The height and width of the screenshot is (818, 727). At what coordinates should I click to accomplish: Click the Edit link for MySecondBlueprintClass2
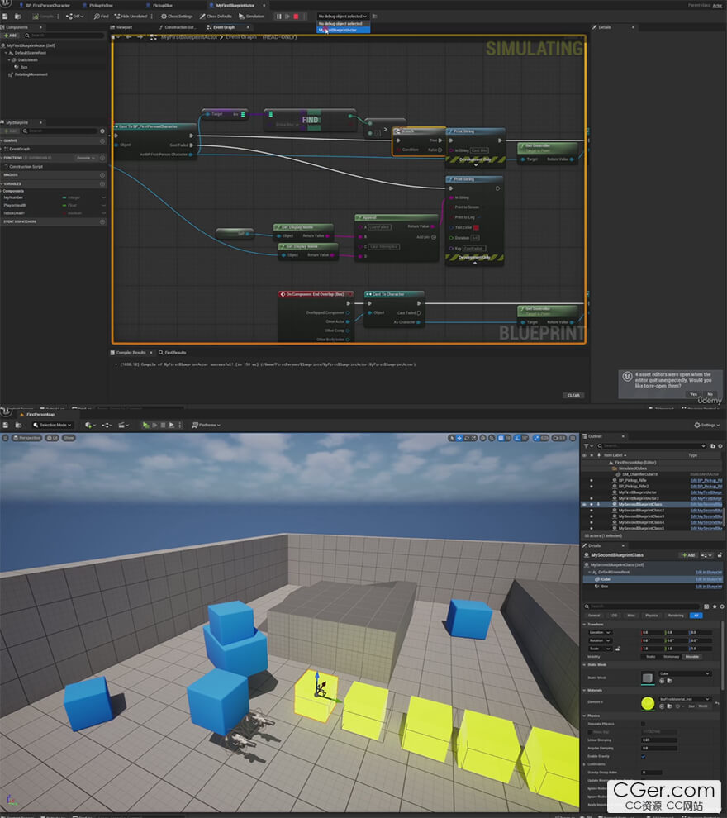coord(706,511)
